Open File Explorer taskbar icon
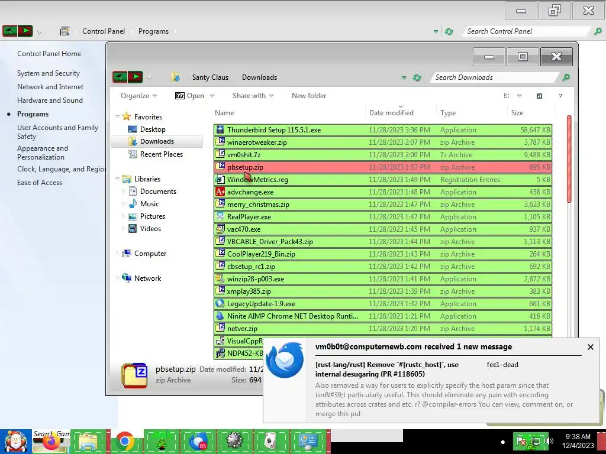606x454 pixels. [88, 442]
